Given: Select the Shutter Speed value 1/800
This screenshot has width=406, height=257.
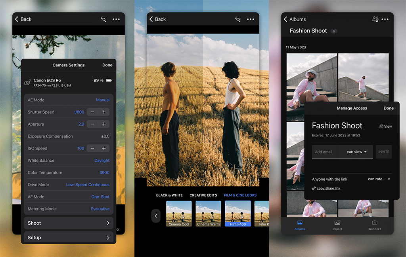Looking at the screenshot, I should pos(79,112).
